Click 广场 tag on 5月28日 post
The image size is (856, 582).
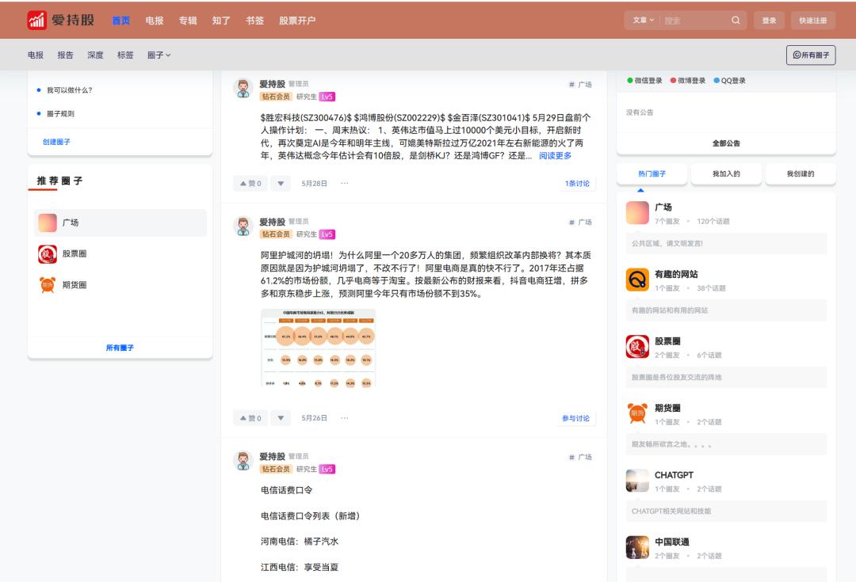580,85
